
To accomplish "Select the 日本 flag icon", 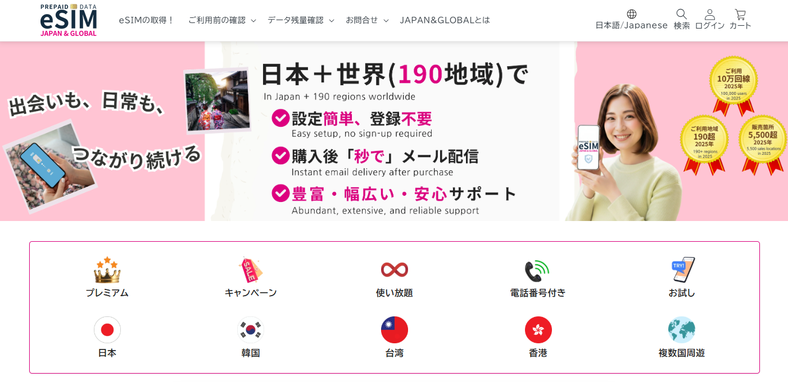I will click(107, 330).
